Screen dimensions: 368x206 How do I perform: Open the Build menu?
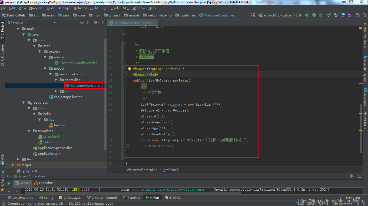[x=94, y=8]
